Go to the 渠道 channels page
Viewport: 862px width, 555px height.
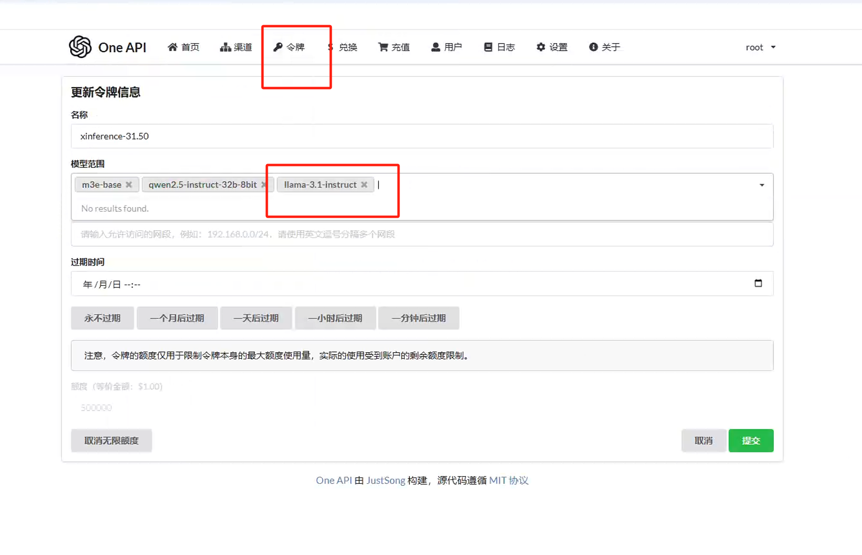point(236,47)
